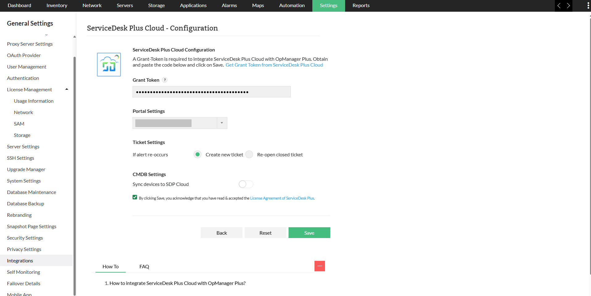The width and height of the screenshot is (591, 296).
Task: Open User Management
Action: point(27,67)
